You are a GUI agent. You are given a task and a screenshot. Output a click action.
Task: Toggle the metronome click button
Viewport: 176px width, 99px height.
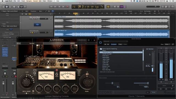click(x=125, y=7)
